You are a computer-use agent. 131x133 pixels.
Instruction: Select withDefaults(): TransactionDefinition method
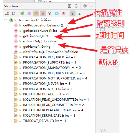[x=51, y=52]
